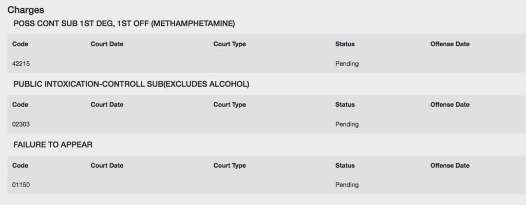Screen dimensions: 526x205
Task: Click Court Type header under Failure to Appear
Action: click(230, 166)
